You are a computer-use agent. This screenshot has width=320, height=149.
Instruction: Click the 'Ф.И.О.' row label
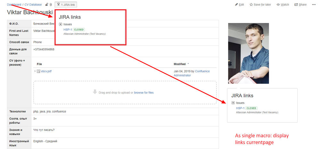14,24
